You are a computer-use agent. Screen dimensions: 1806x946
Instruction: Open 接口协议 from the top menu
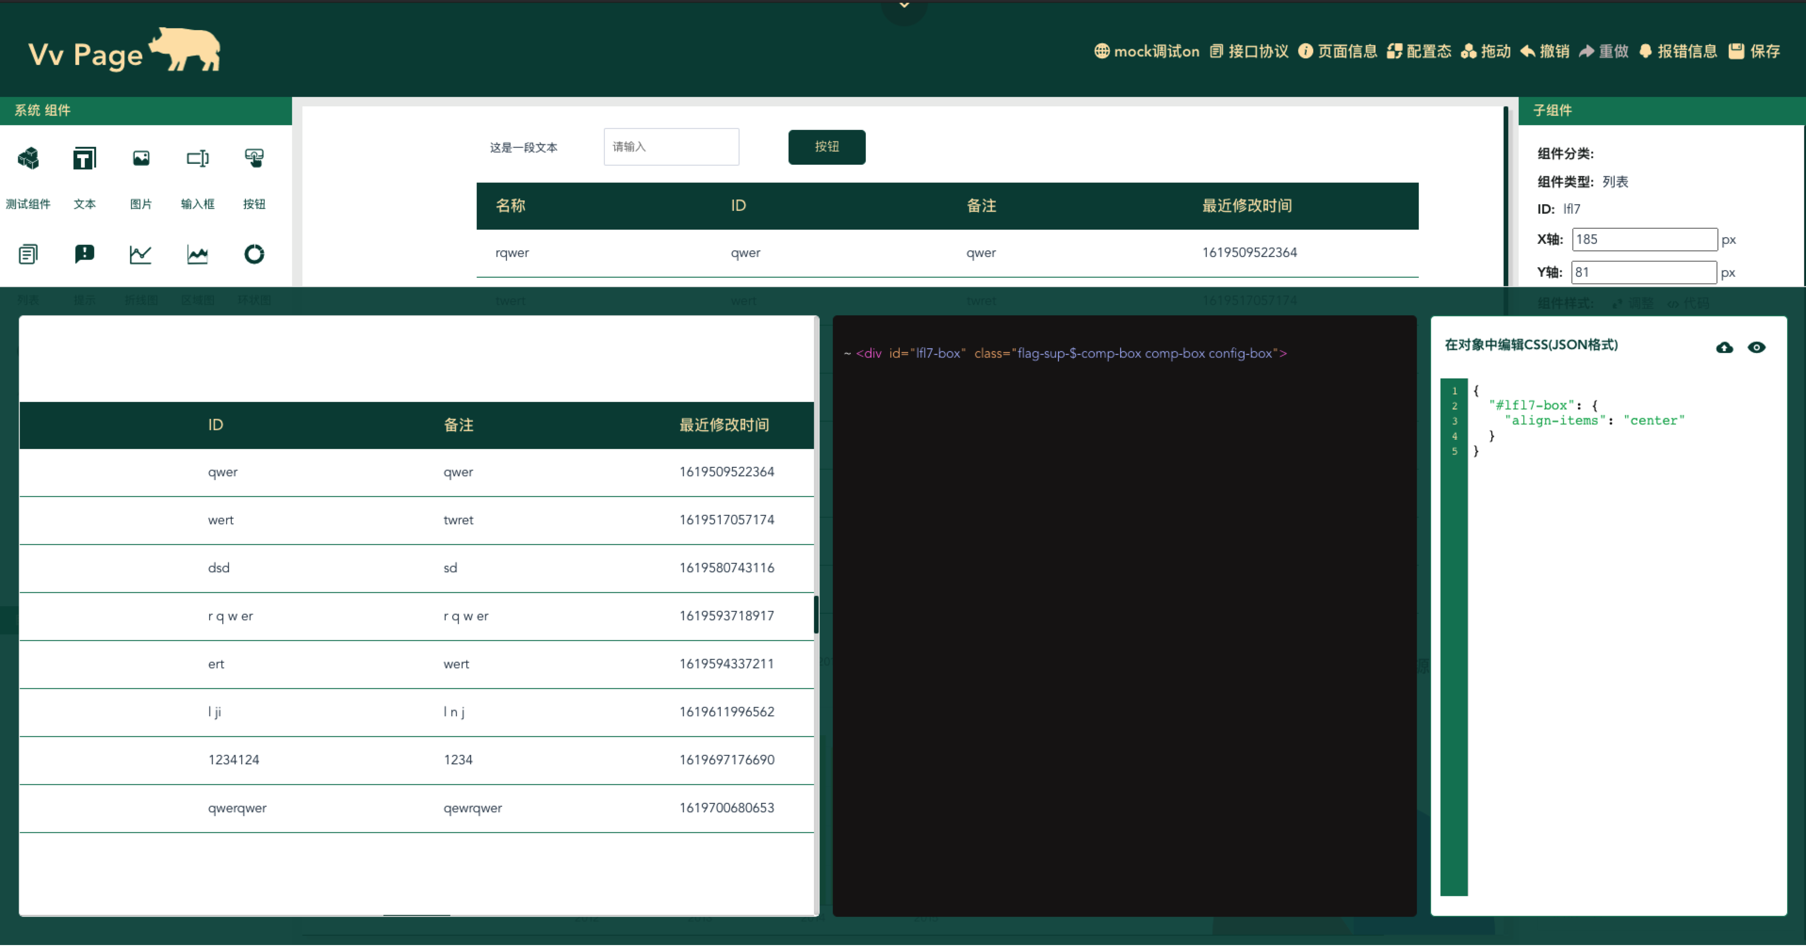[x=1249, y=51]
